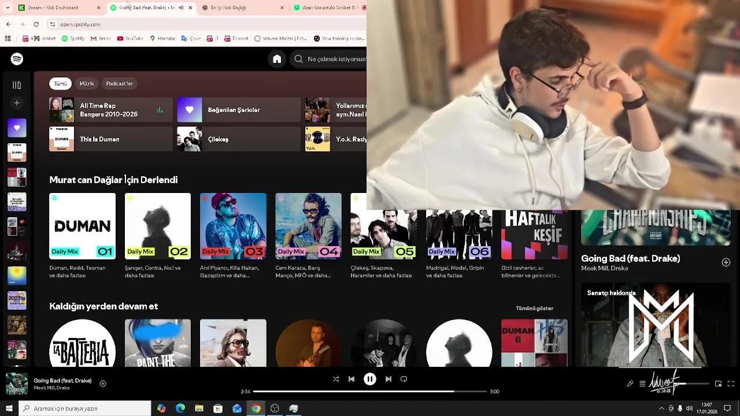Open Çilekeş shortcut

pyautogui.click(x=239, y=139)
